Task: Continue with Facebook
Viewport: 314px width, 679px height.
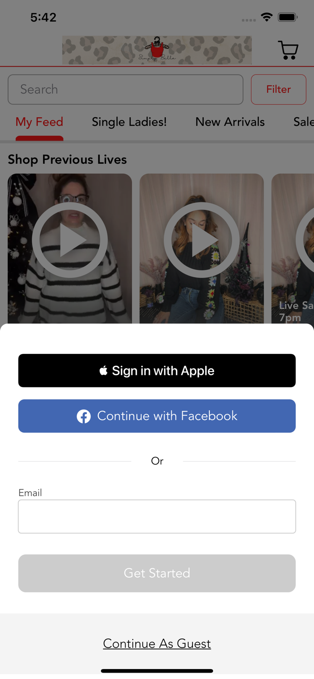Action: tap(157, 416)
